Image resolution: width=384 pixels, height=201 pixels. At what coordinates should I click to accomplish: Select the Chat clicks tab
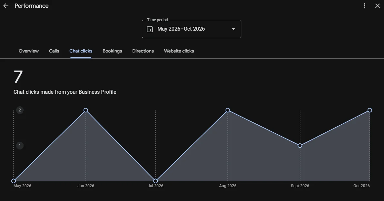click(x=81, y=51)
